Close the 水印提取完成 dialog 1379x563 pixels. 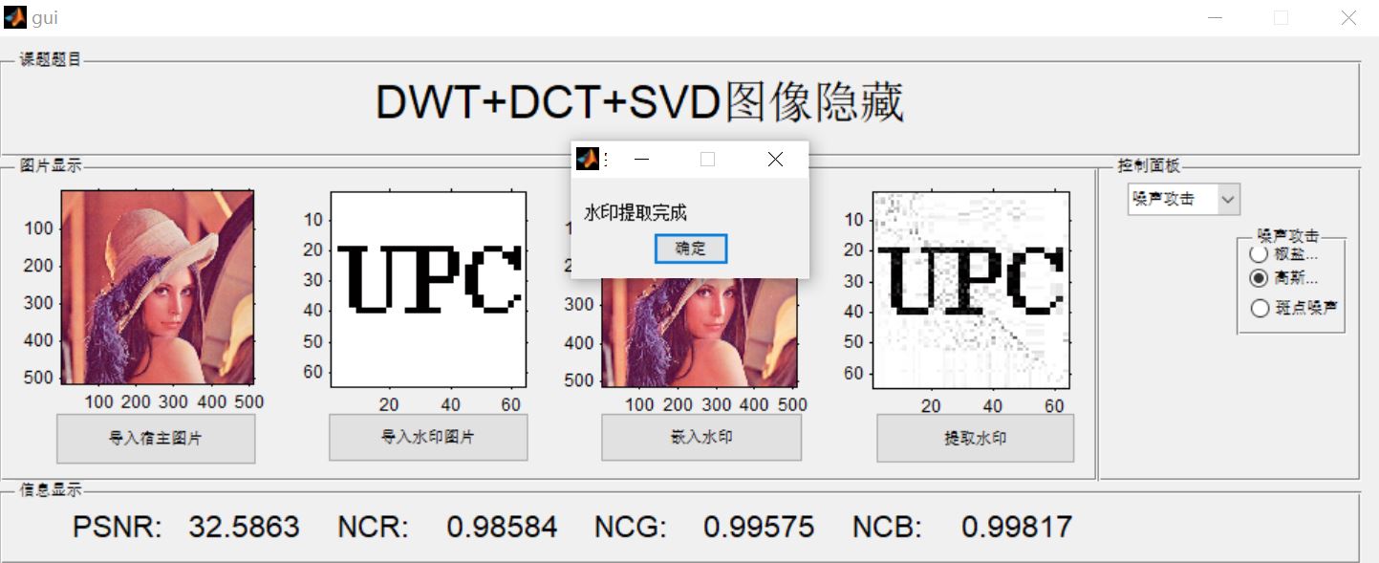[690, 249]
